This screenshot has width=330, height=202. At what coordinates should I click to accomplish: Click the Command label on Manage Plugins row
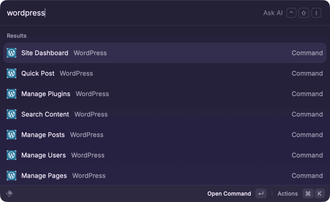coord(307,94)
